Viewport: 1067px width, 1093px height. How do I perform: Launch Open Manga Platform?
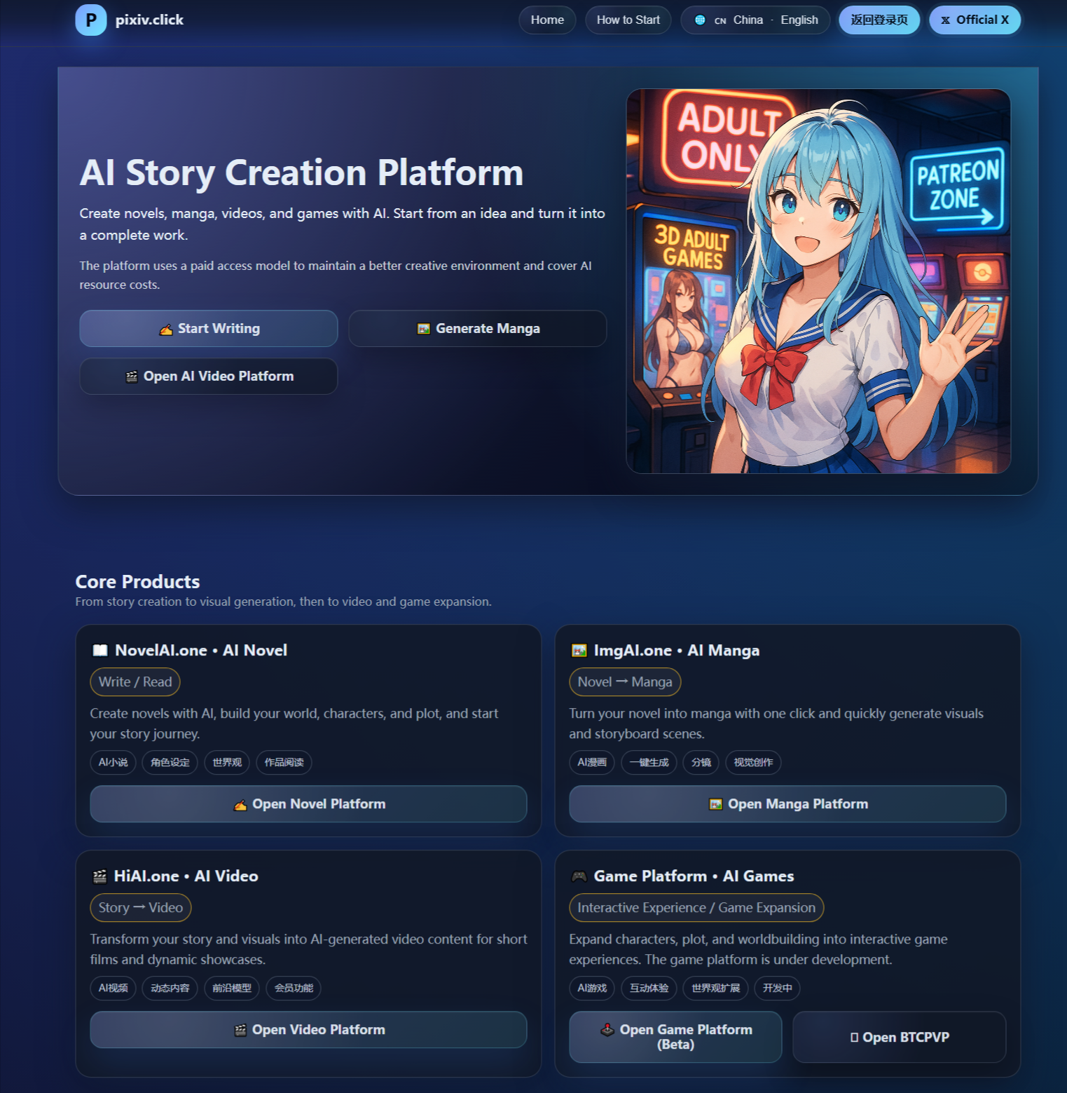click(787, 804)
